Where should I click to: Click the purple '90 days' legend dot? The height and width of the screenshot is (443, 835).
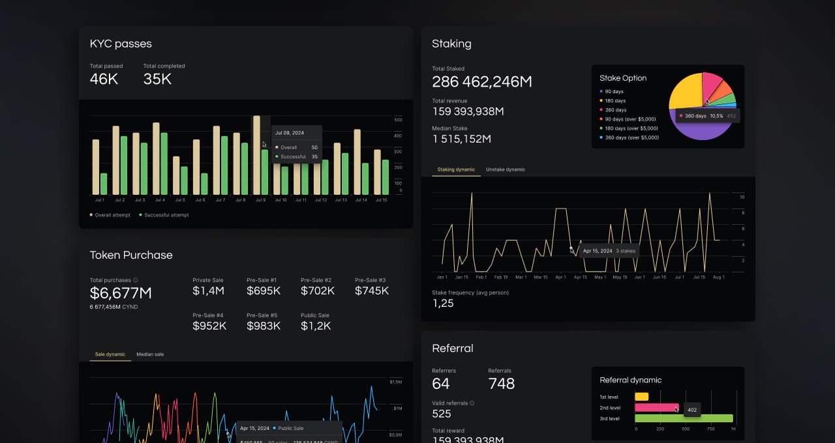click(x=601, y=91)
